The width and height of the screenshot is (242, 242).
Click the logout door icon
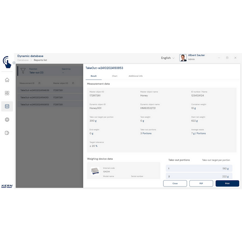pyautogui.click(x=7, y=133)
